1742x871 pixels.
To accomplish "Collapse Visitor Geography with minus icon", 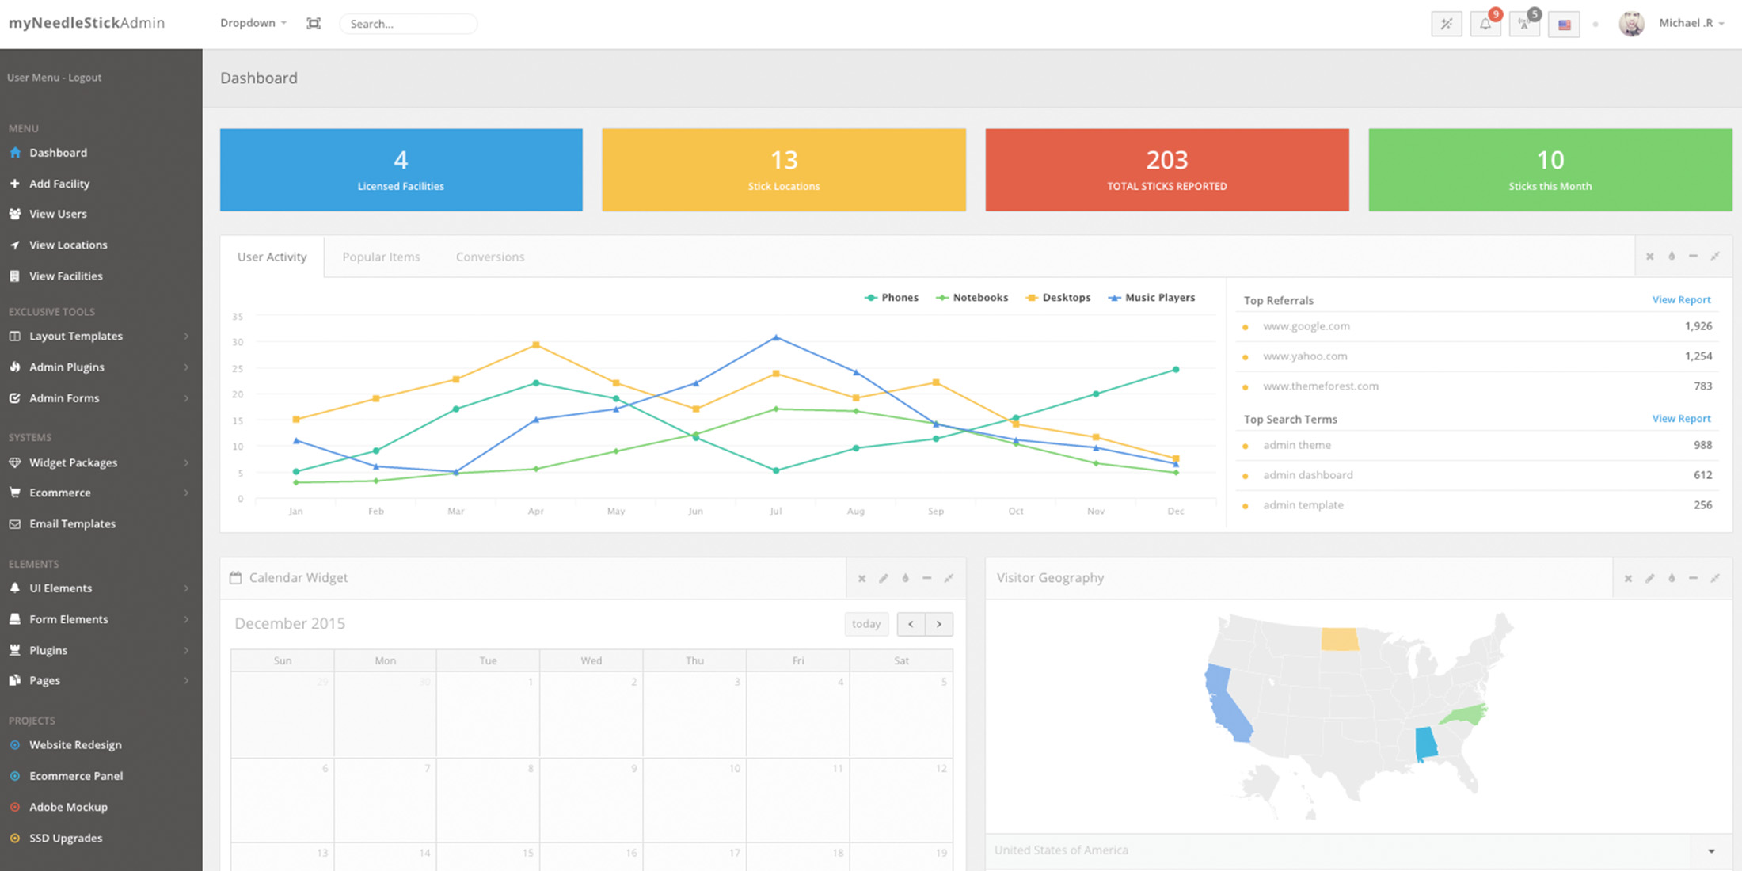I will (1693, 578).
